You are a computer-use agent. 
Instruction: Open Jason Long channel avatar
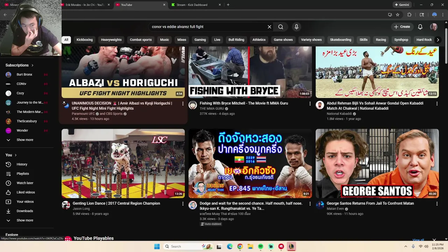(x=66, y=205)
